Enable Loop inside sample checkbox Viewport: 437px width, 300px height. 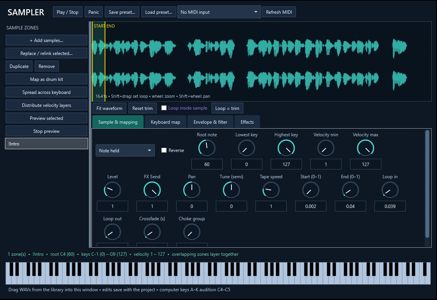[x=164, y=108]
